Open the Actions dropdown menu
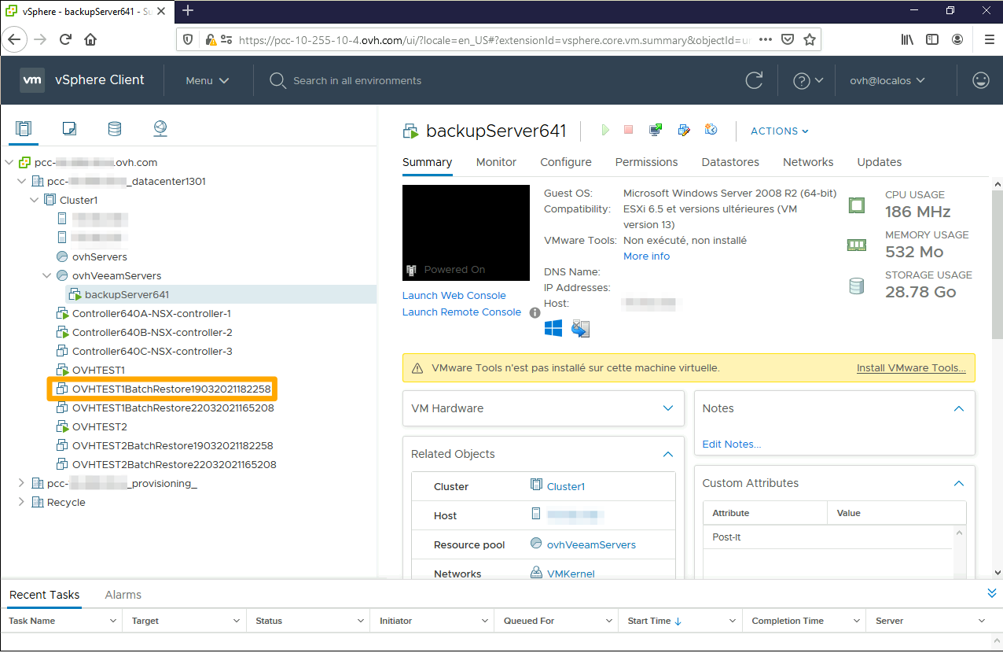 point(778,131)
